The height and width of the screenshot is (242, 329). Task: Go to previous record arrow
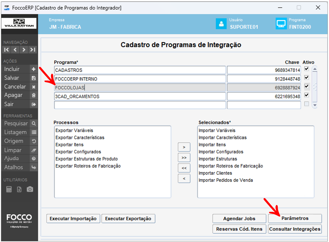click(15, 50)
